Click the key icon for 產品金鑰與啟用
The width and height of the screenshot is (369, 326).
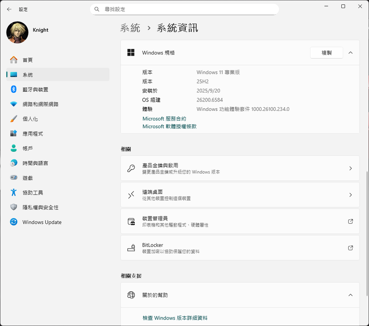point(131,168)
